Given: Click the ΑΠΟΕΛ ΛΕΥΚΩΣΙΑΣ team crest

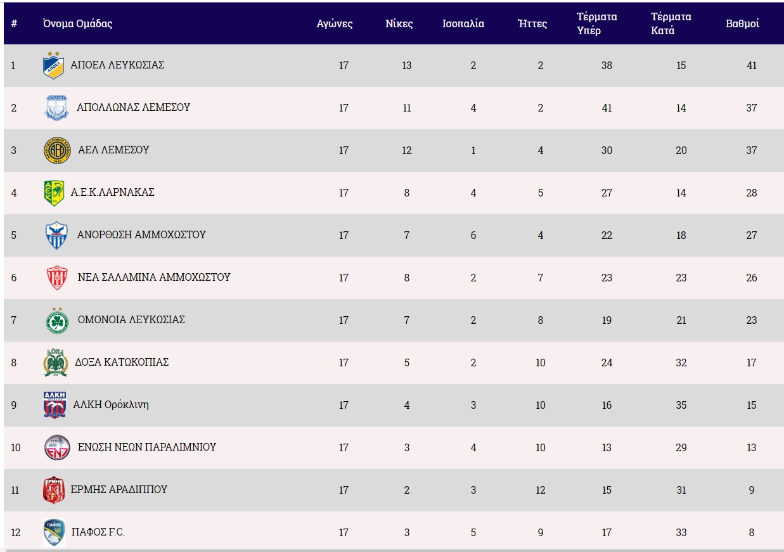Looking at the screenshot, I should point(53,65).
